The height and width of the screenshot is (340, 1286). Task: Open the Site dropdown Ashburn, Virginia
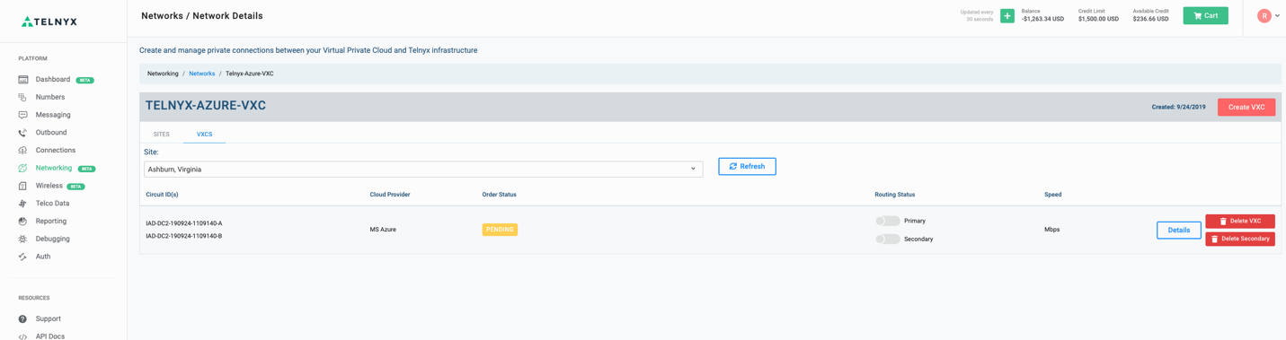tap(423, 169)
